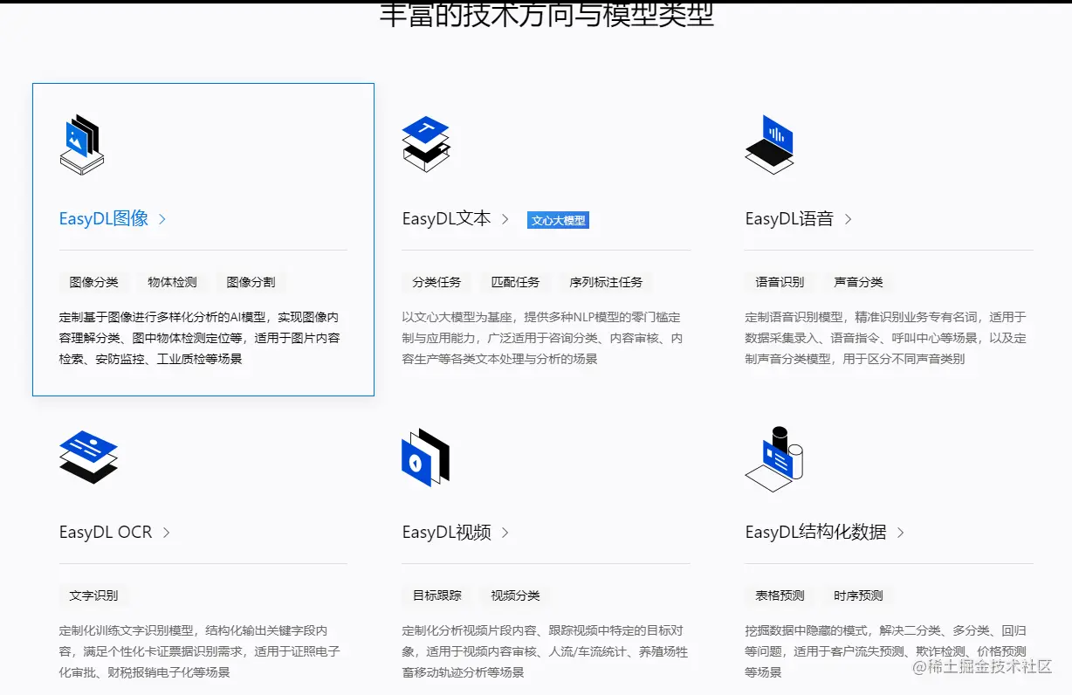Select the 声音分类 tag
The width and height of the screenshot is (1072, 695).
[858, 282]
